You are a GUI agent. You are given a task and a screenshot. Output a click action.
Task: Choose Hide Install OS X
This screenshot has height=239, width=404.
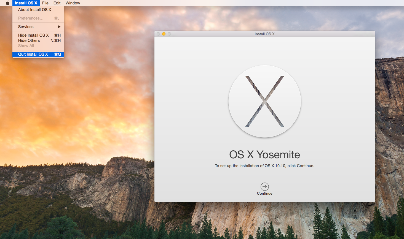38,35
